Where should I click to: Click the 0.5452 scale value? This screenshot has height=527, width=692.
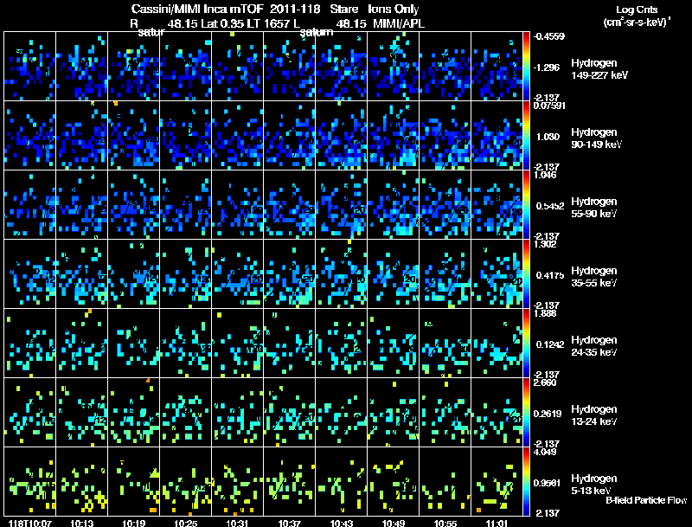[550, 206]
